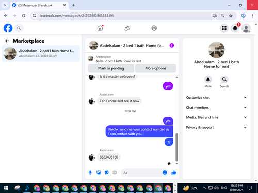258x193 pixels.
Task: Open volume control in system tray
Action: (x=216, y=188)
